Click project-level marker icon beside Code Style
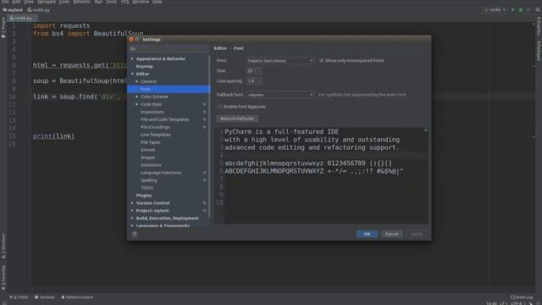This screenshot has width=542, height=305. (x=204, y=104)
